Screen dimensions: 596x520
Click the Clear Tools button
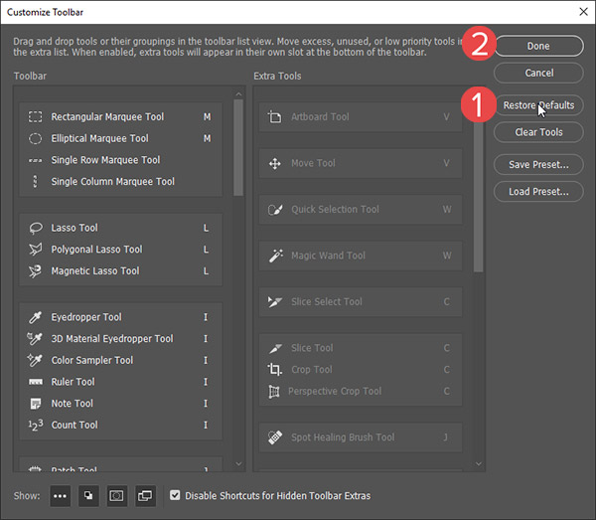[x=538, y=132]
